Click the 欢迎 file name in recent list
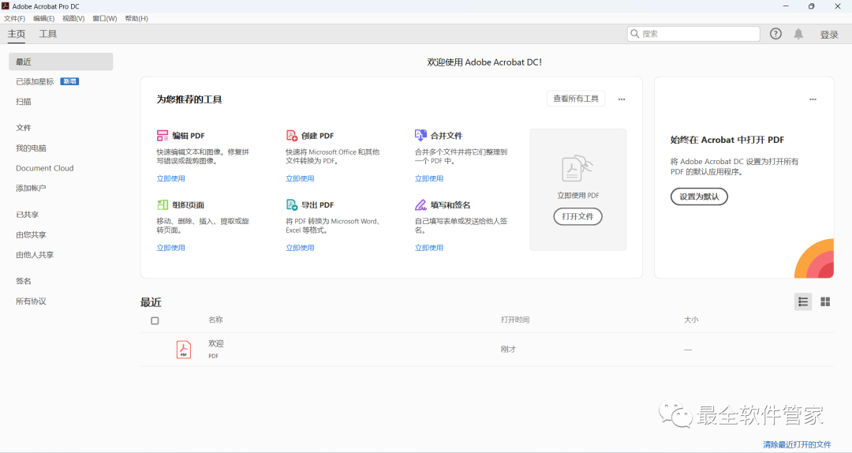Viewport: 852px width, 453px height. (x=216, y=343)
